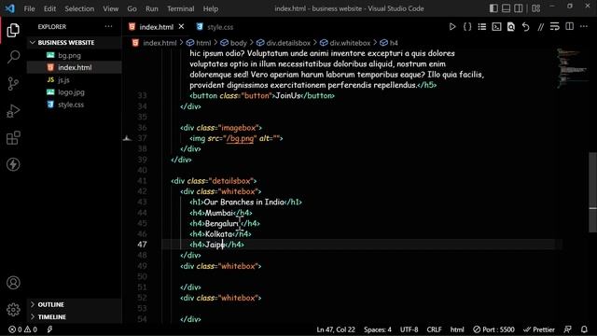This screenshot has height=336, width=597.
Task: Customize layout button in title bar
Action: (x=536, y=8)
